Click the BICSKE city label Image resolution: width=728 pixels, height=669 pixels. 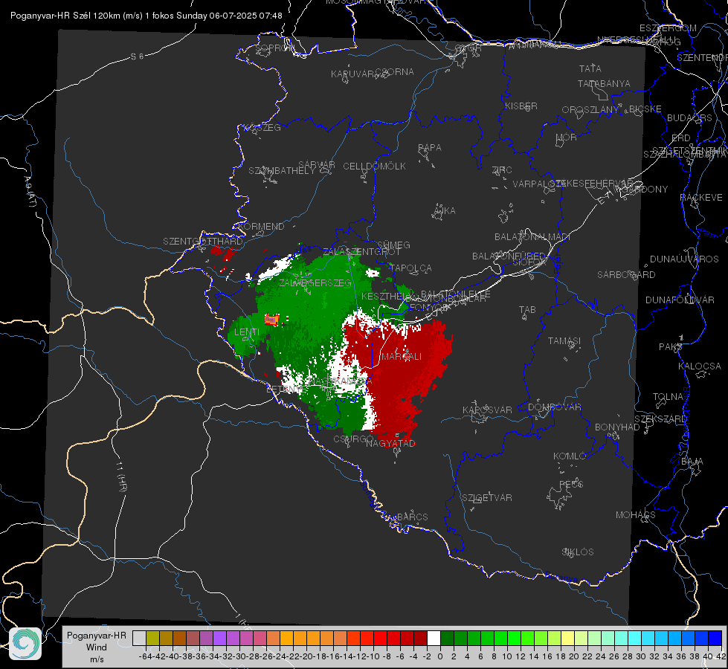[x=645, y=109]
